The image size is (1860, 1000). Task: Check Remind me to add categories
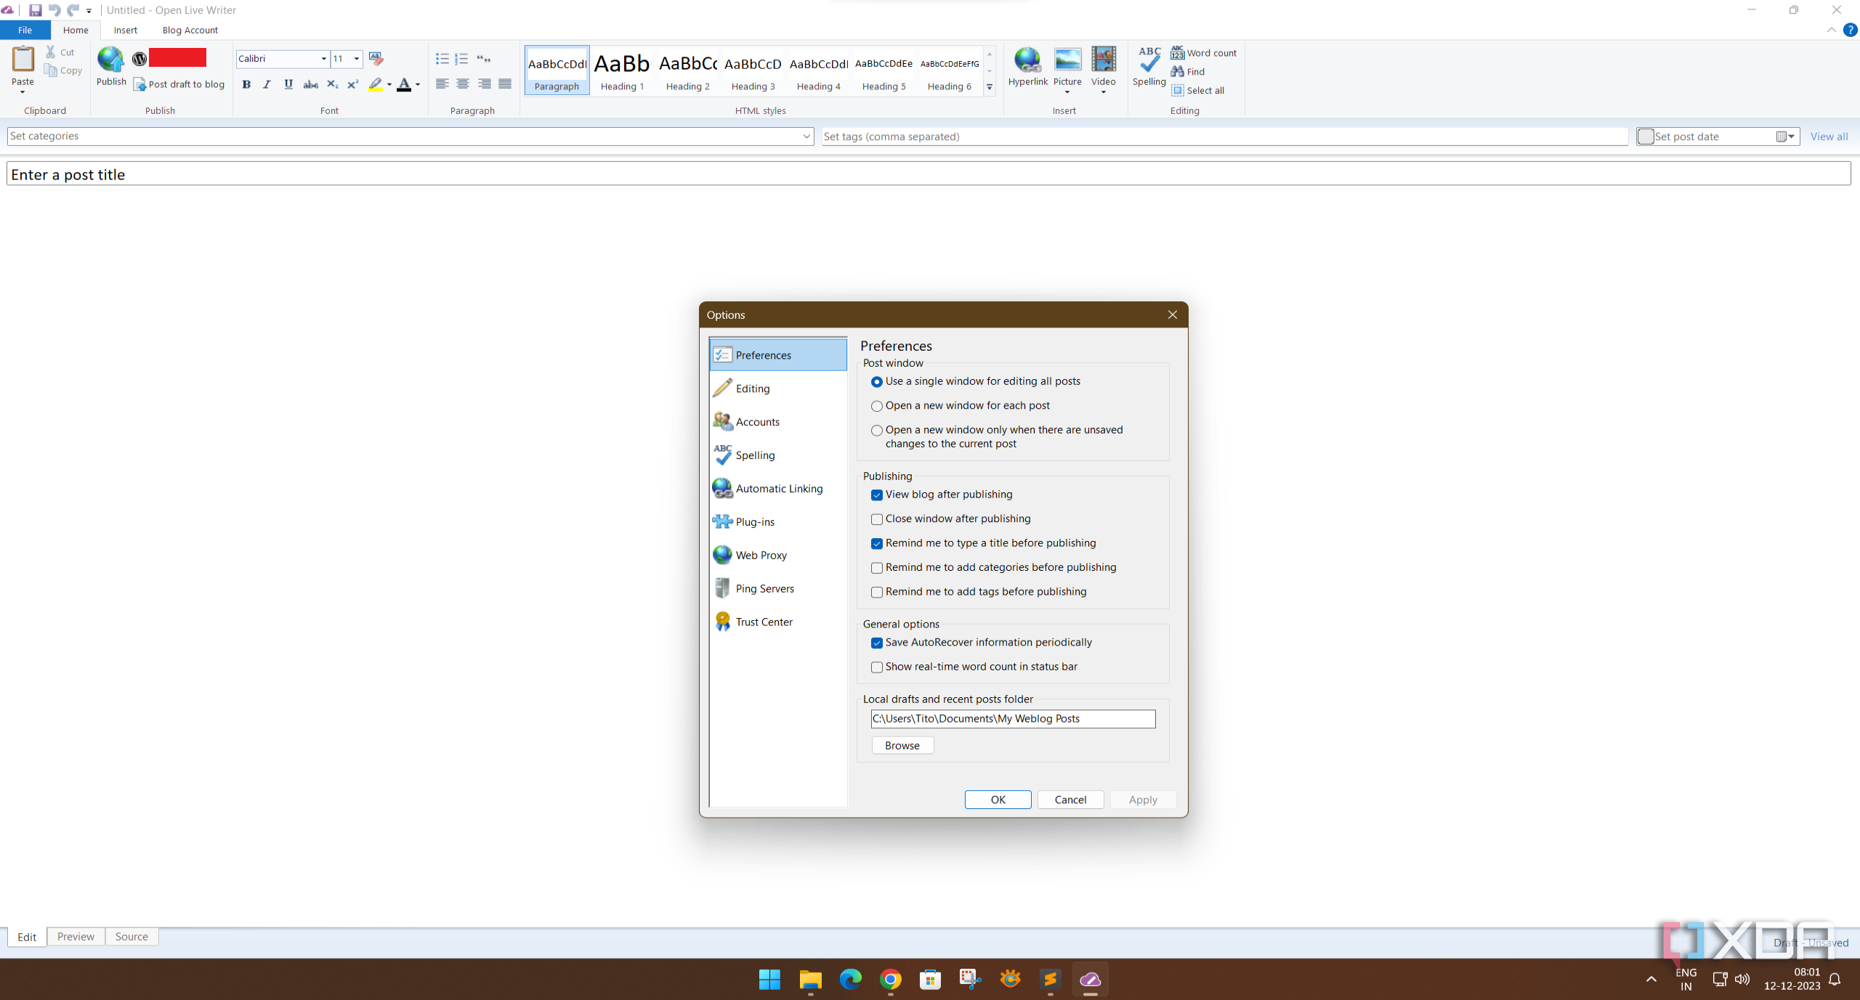click(x=877, y=568)
